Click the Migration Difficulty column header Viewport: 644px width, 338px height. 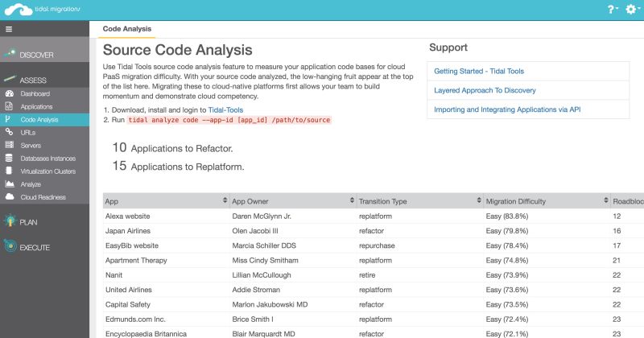(547, 201)
